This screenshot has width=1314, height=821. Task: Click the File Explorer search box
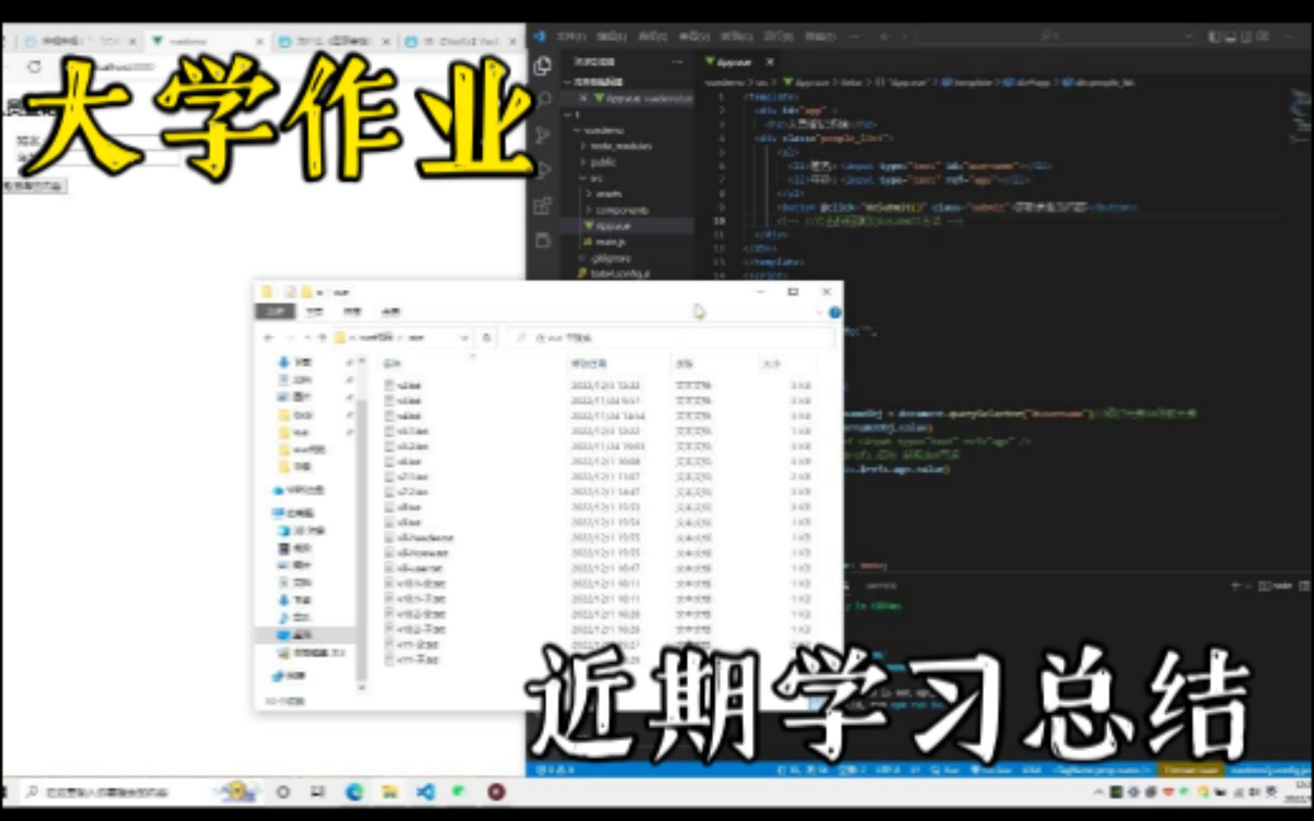[669, 337]
